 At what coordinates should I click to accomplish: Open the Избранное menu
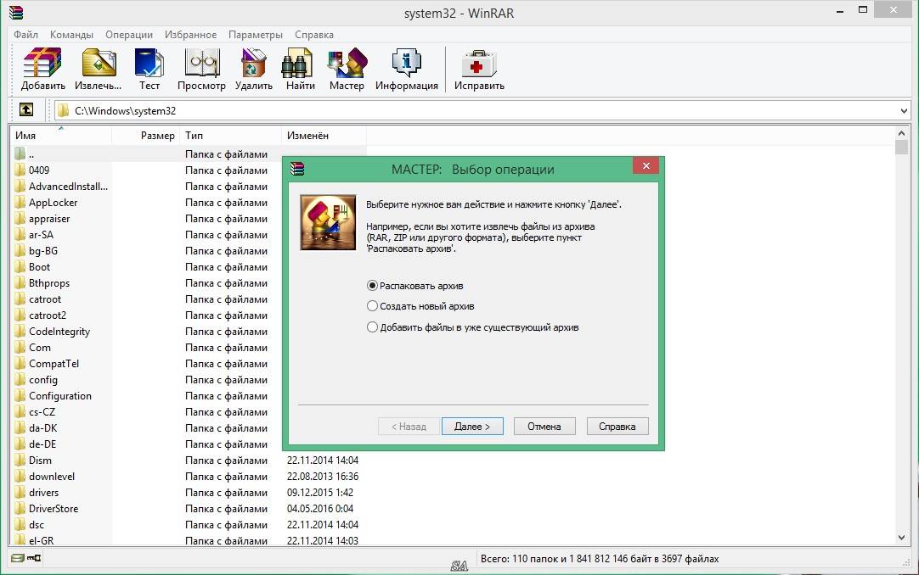(x=190, y=35)
